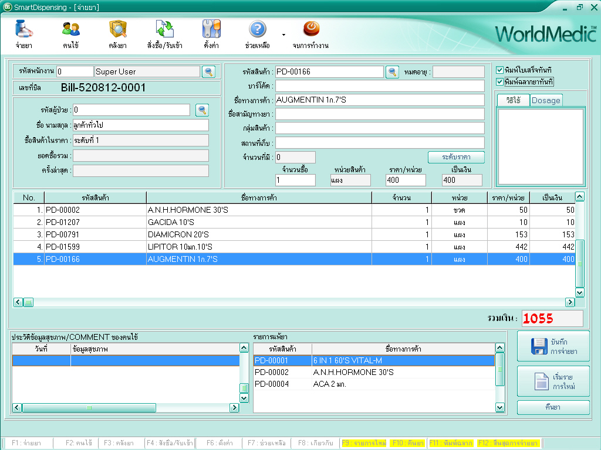Click bill table scroll up arrow
Screen dimensions: 601x450
[580, 197]
